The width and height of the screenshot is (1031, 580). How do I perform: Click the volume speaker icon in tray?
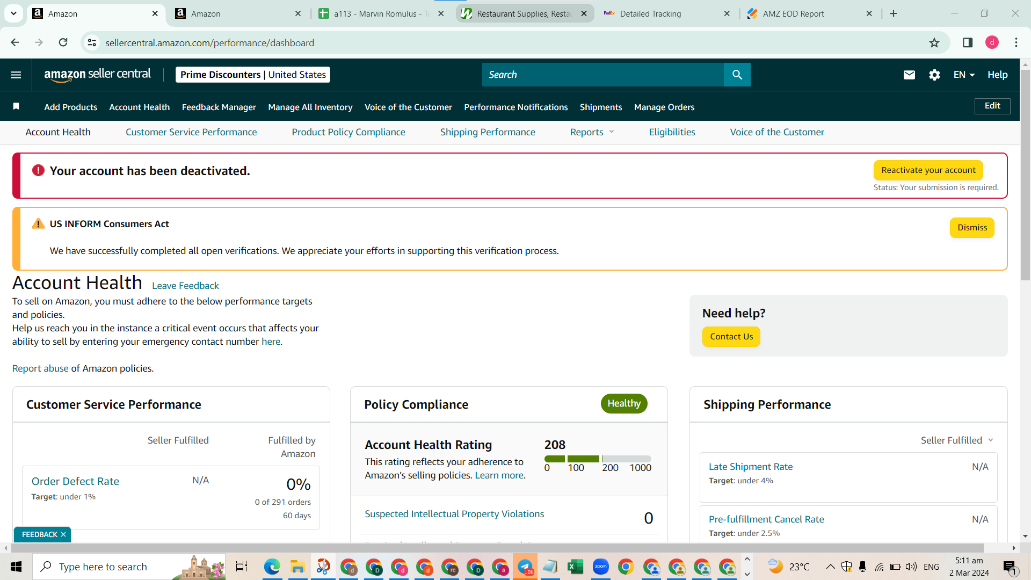point(911,567)
